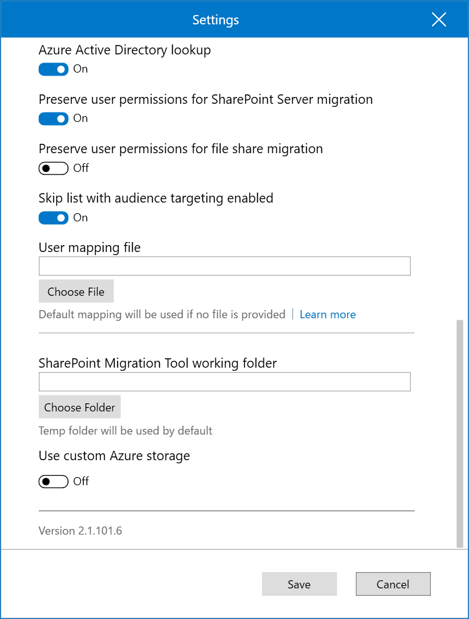The image size is (469, 619).
Task: Click inside the User mapping file field
Action: coord(224,266)
